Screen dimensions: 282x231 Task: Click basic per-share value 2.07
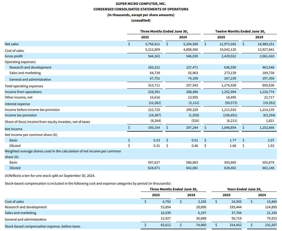pos(271,140)
